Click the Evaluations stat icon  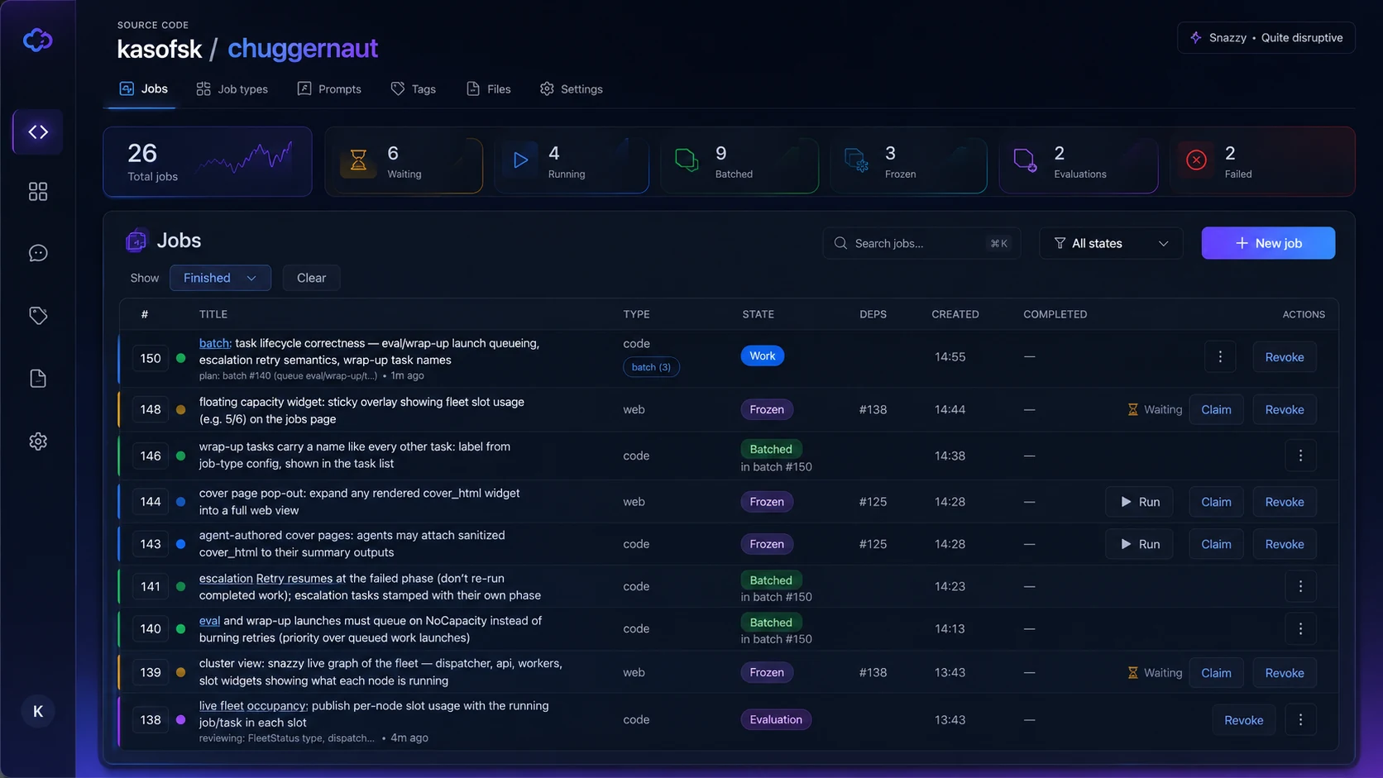pyautogui.click(x=1025, y=160)
